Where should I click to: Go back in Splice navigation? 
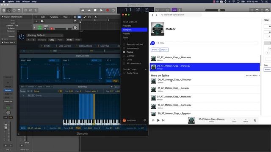coord(152,15)
